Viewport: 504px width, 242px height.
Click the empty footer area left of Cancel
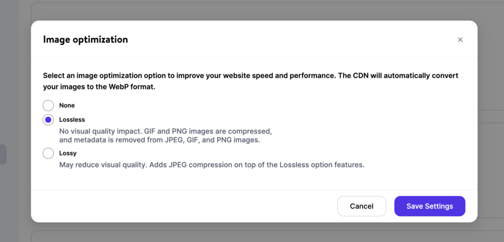pos(184,206)
